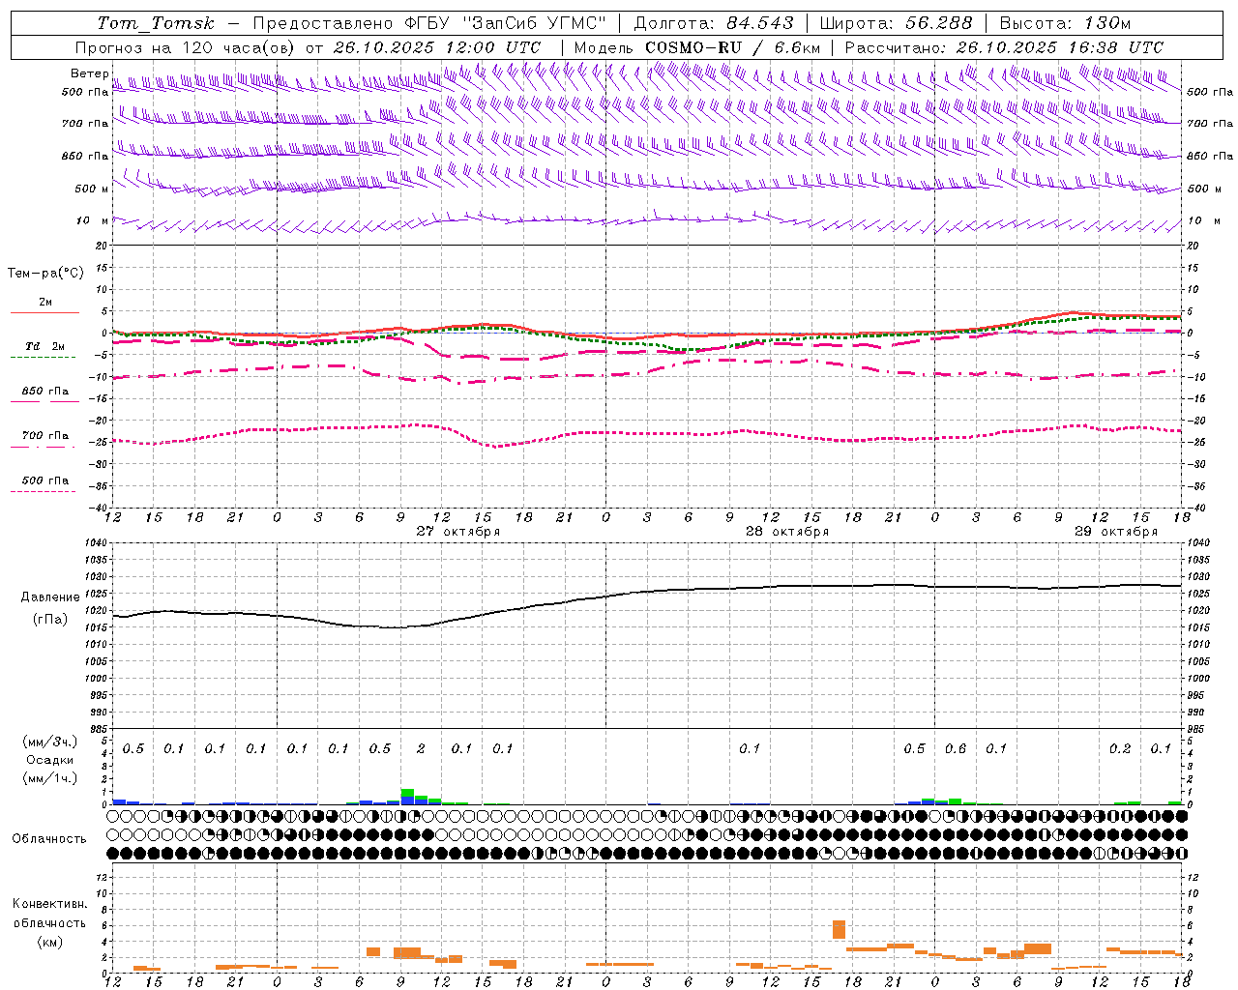Click the precipitation value '2'
The image size is (1238, 990).
point(421,748)
